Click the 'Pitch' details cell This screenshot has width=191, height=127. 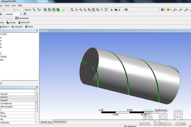[17, 113]
